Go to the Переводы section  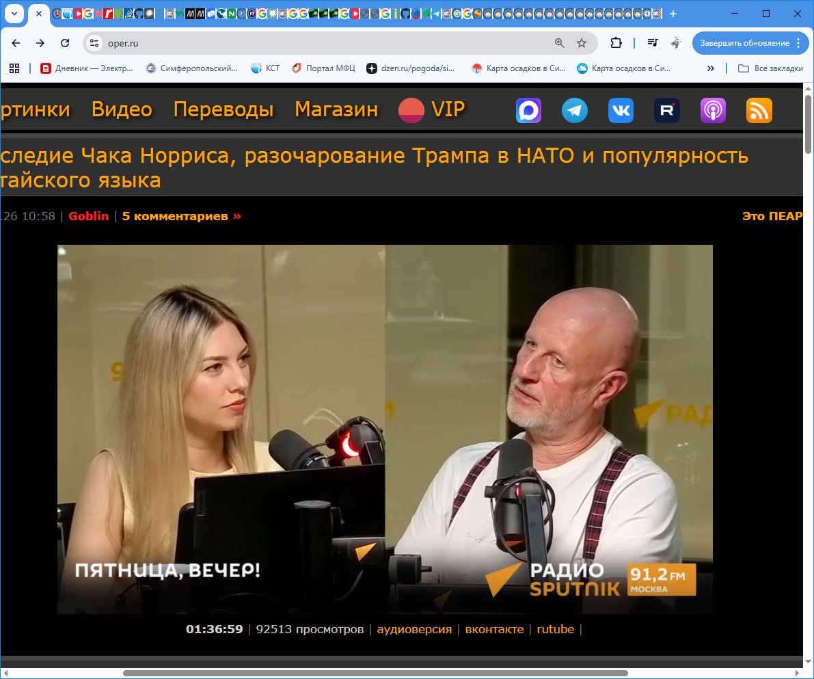click(223, 109)
